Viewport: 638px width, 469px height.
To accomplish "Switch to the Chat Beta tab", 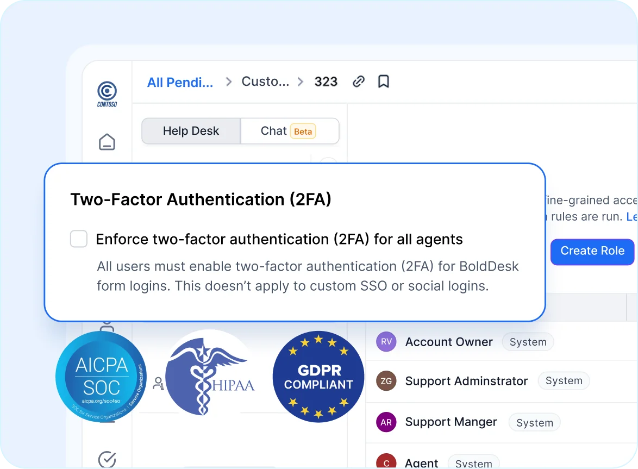I will [290, 130].
